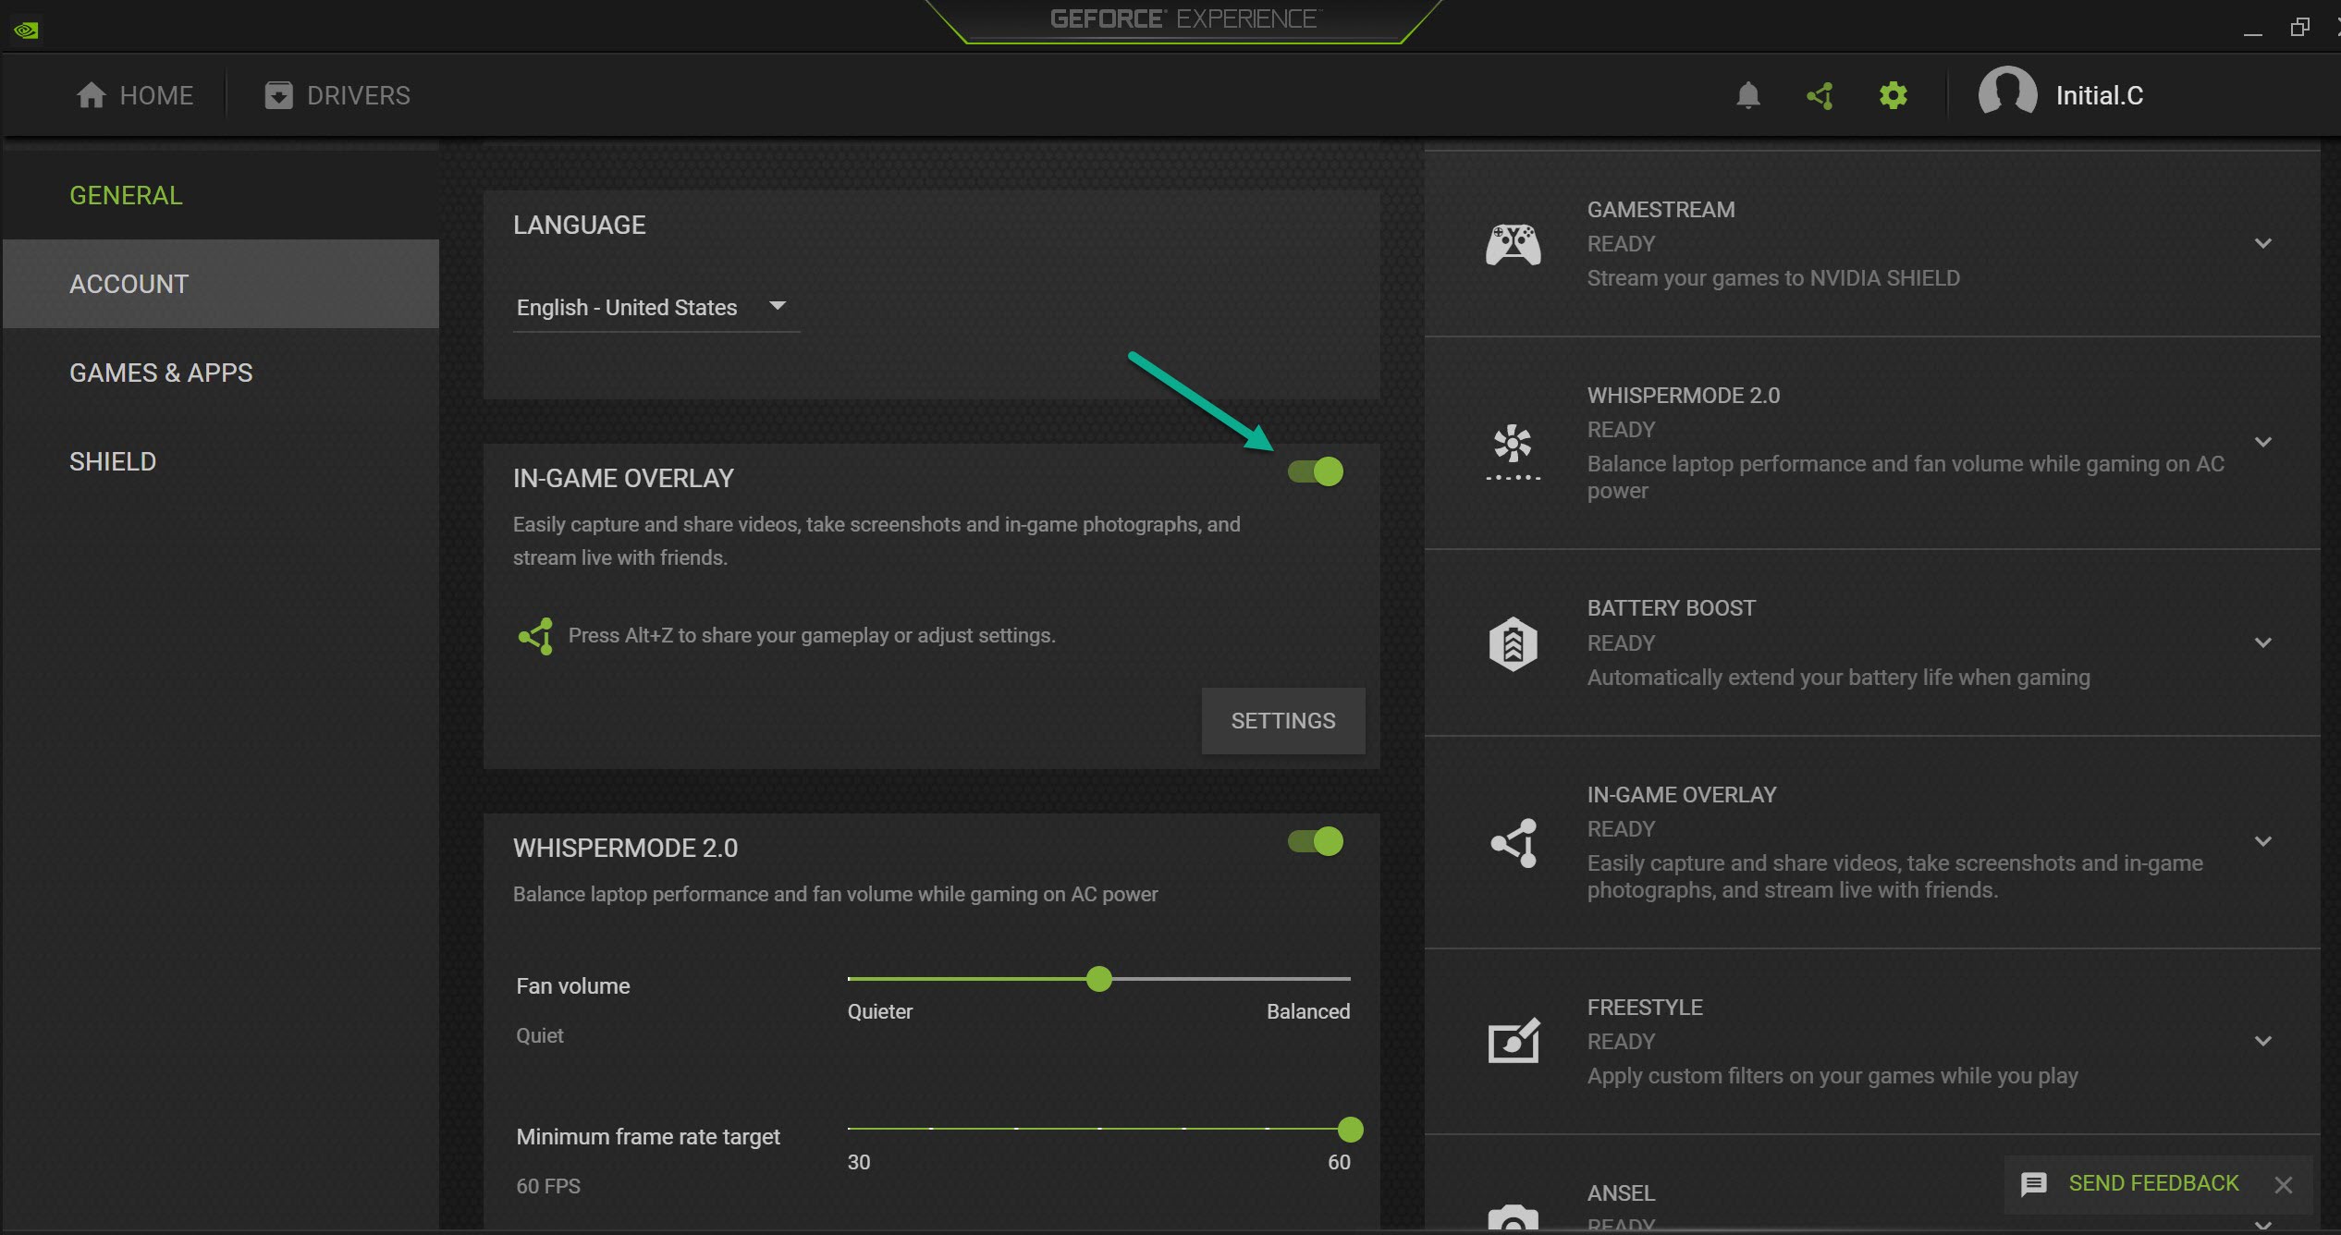Click the GAMESTREAM feature title
2341x1235 pixels.
point(1661,210)
